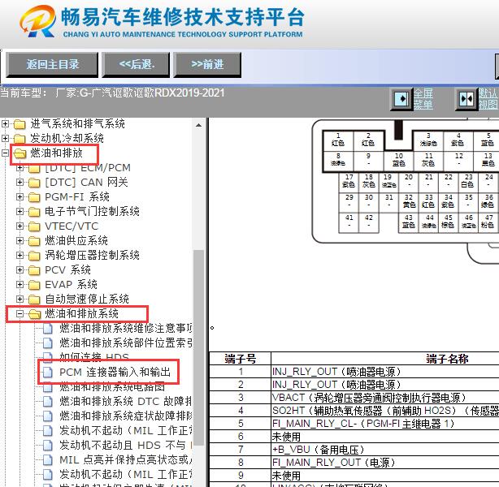Expand the 电子节气门控制系统 node
Viewport: 499px width, 487px height.
(x=20, y=211)
